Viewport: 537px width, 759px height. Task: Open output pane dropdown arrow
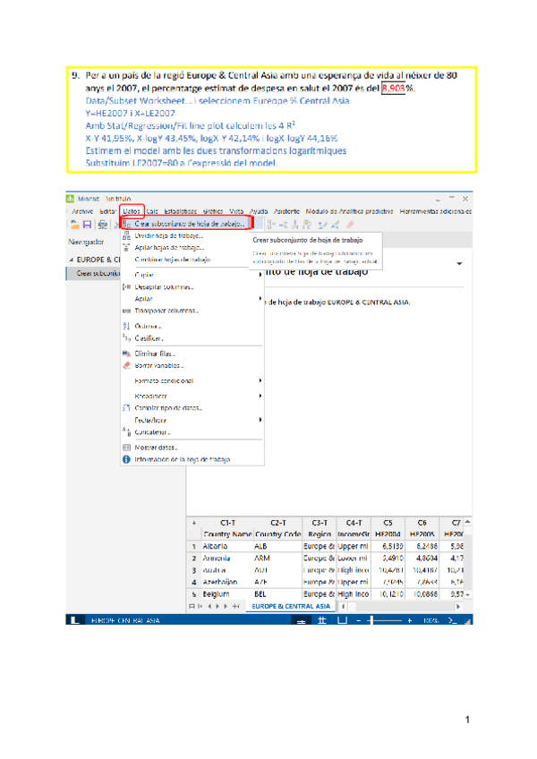tap(459, 264)
